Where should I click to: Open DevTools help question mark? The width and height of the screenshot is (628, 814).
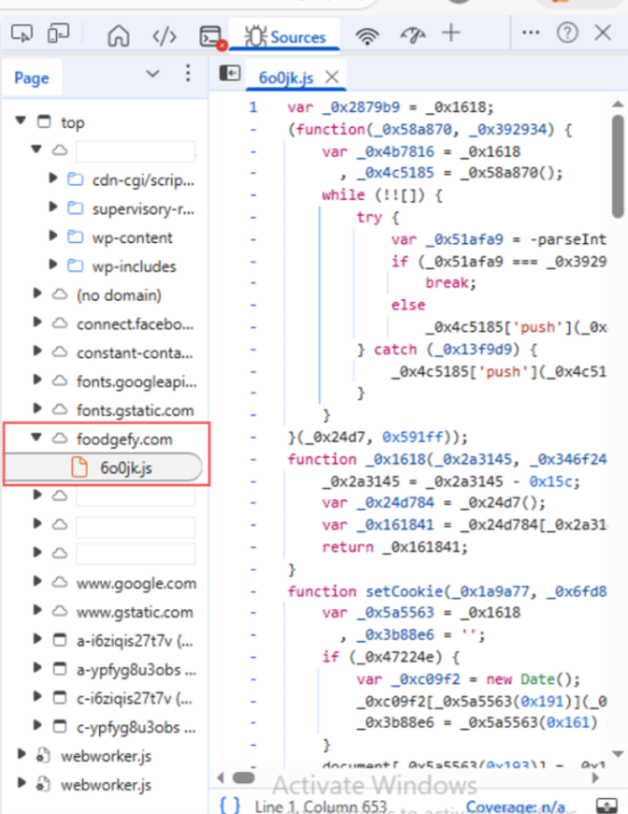click(567, 35)
